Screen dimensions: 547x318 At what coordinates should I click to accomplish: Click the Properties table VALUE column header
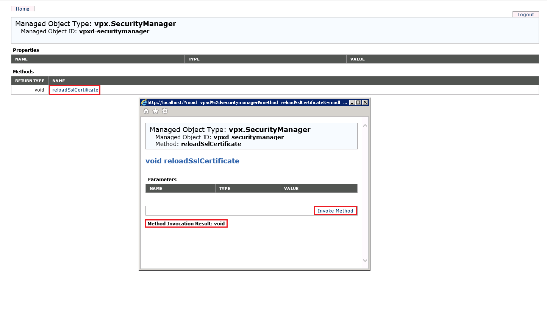(357, 59)
